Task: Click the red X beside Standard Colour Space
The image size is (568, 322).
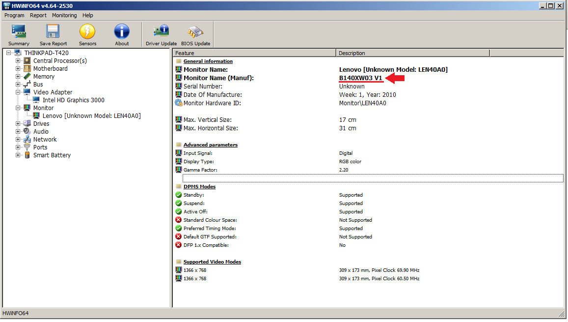Action: pos(179,220)
